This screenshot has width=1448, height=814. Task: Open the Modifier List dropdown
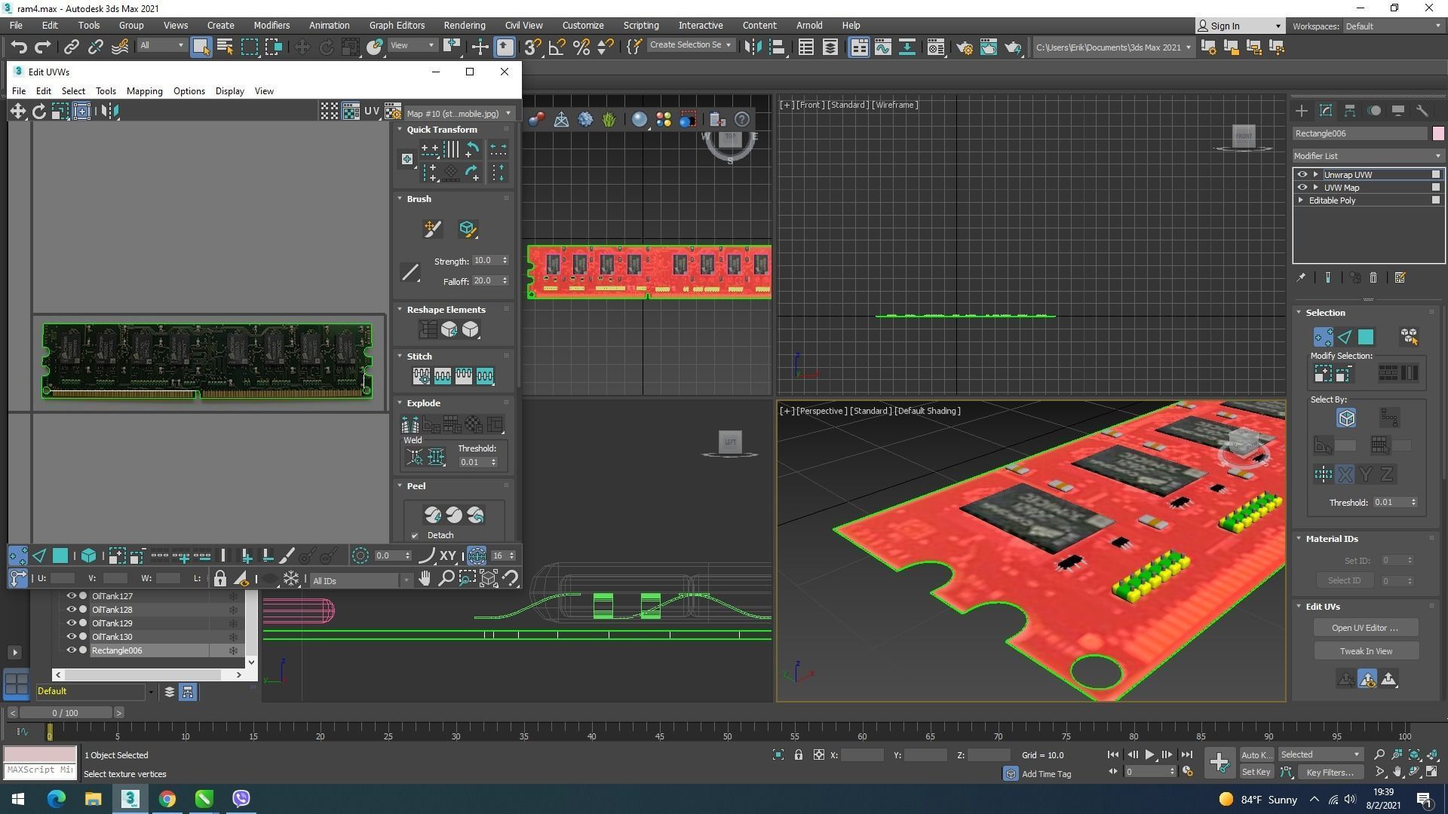(1368, 156)
